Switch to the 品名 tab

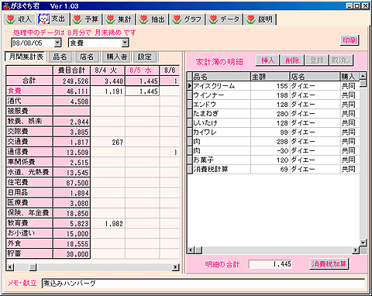point(60,57)
